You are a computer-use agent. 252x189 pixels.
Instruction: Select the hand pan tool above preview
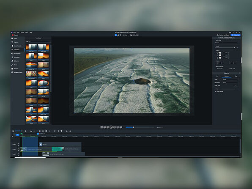coord(118,35)
